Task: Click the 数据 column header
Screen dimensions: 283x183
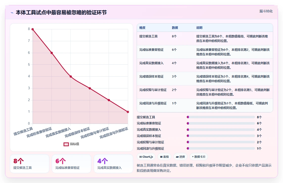Action: [x=175, y=28]
